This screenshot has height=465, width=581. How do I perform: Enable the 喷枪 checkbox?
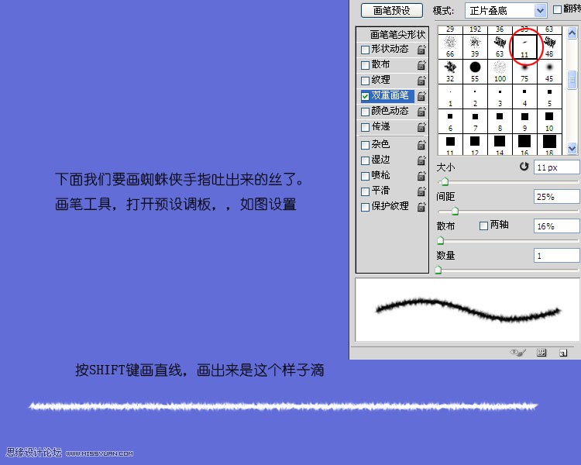365,176
